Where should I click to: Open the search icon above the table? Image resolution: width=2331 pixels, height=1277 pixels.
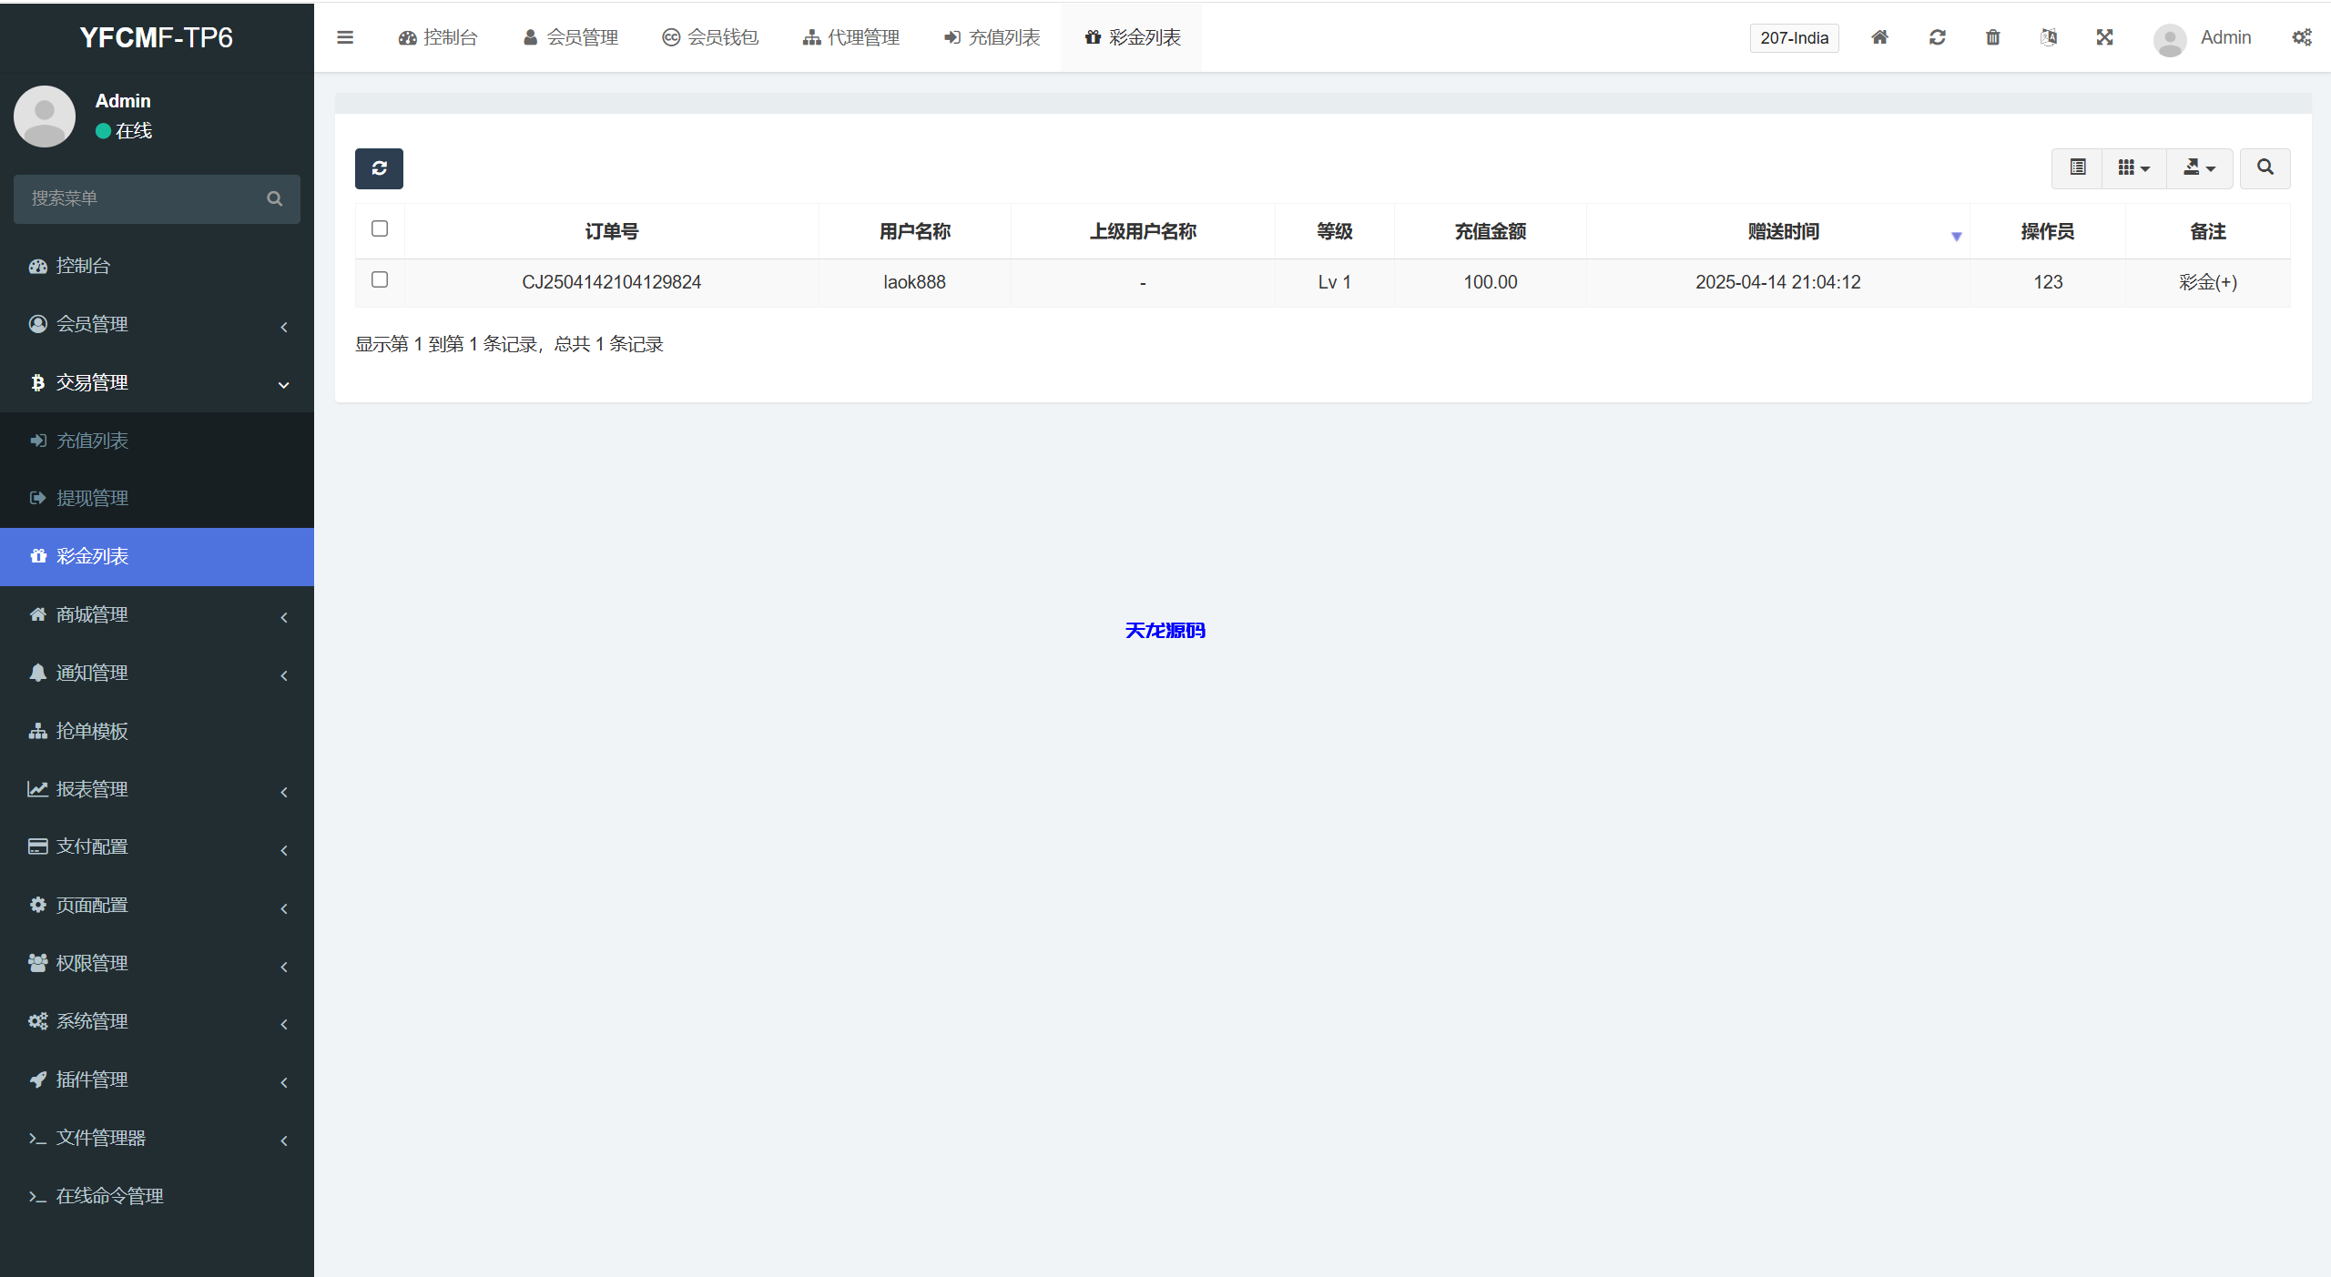coord(2265,168)
